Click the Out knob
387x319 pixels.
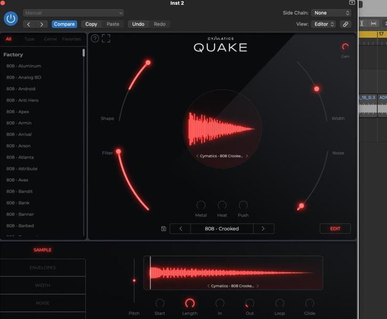[x=249, y=303]
